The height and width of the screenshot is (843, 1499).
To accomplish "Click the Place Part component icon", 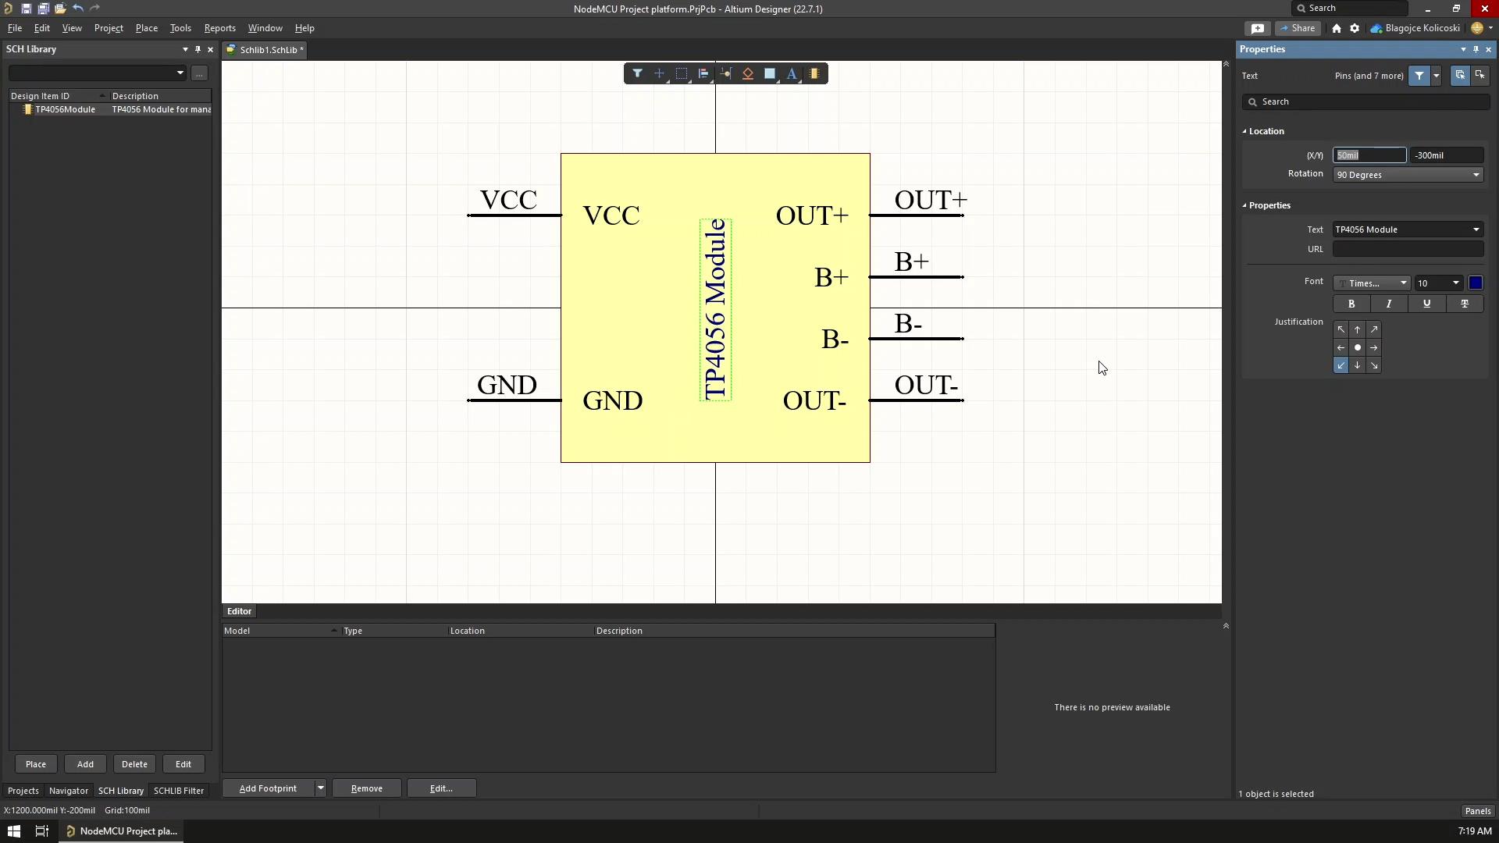I will coord(814,73).
